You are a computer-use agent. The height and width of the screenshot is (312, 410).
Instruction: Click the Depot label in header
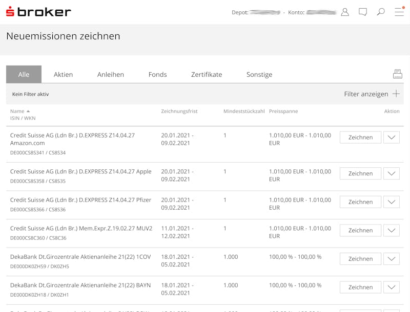pos(240,12)
